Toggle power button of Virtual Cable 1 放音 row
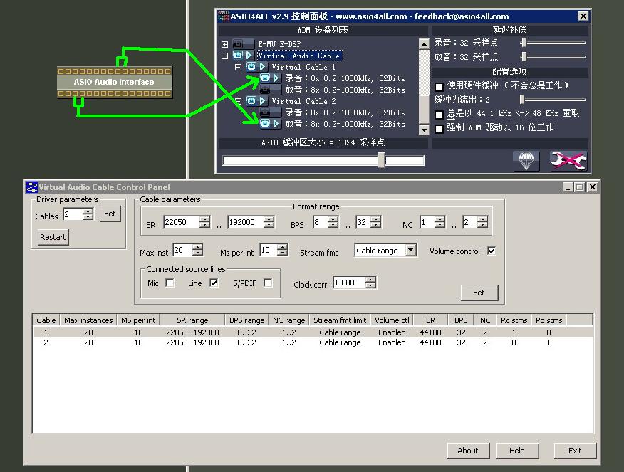 coord(265,90)
